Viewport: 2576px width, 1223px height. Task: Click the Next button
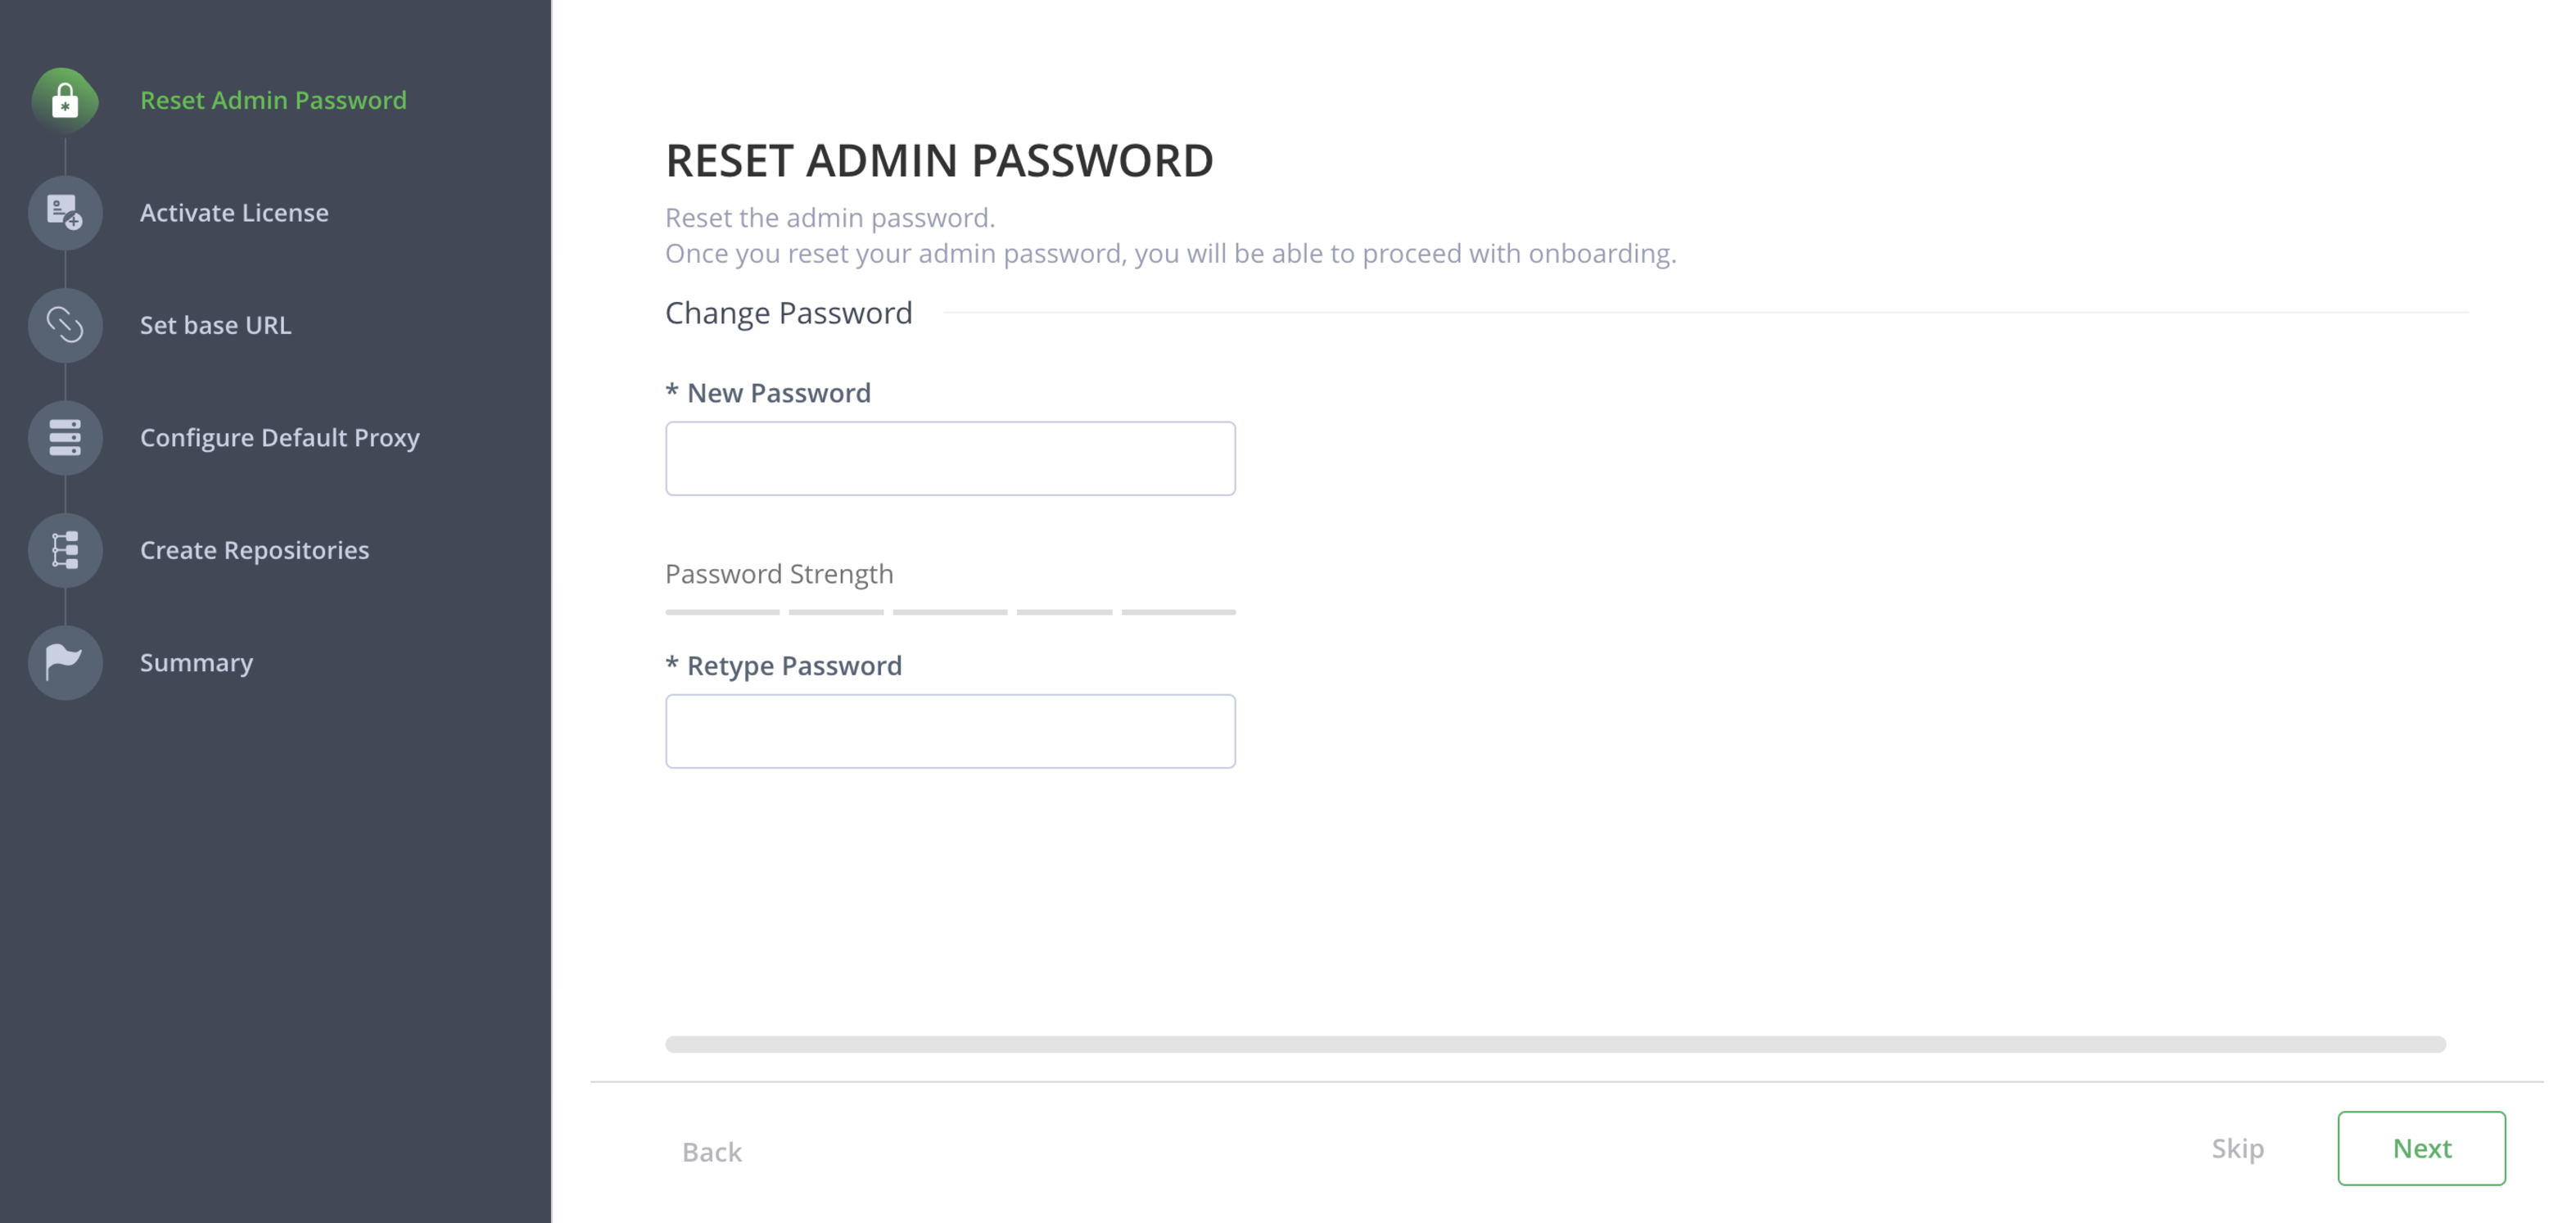coord(2421,1148)
